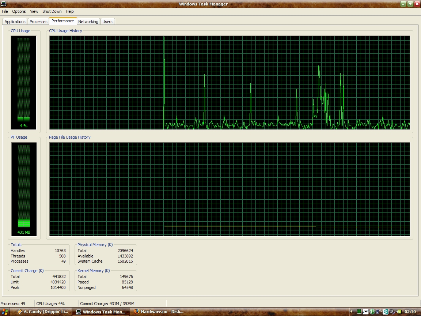Click the CPU Usage History graph
The height and width of the screenshot is (316, 421).
[229, 83]
